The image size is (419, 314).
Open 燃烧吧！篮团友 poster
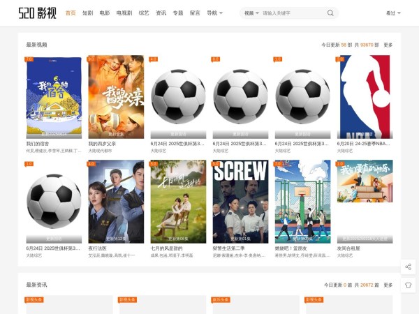[302, 201]
